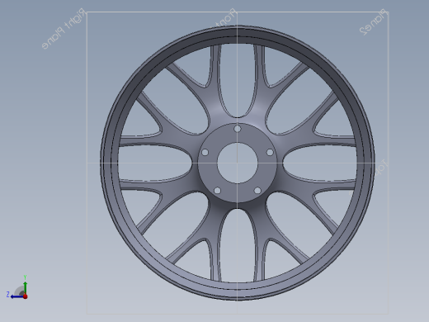Select the left lug bolt hole
The width and height of the screenshot is (429, 322).
point(205,152)
